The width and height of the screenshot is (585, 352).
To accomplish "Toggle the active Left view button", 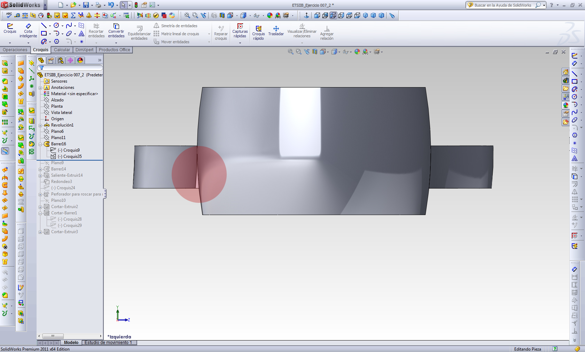I will pyautogui.click(x=333, y=15).
